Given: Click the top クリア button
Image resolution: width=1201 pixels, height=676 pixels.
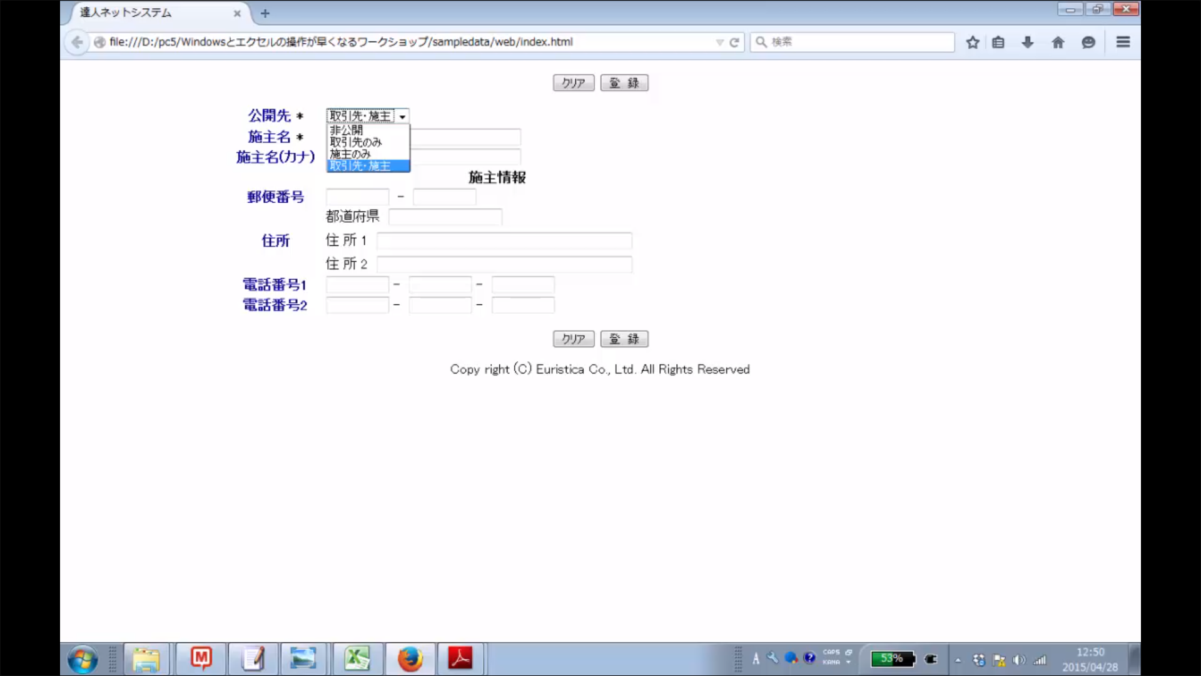Looking at the screenshot, I should (573, 83).
